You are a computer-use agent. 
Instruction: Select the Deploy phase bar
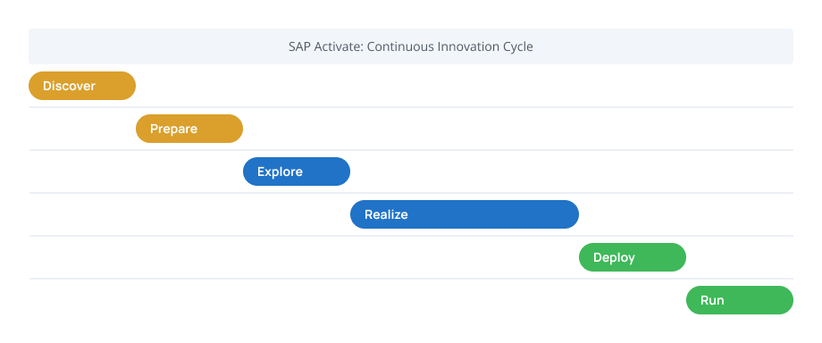coord(633,257)
